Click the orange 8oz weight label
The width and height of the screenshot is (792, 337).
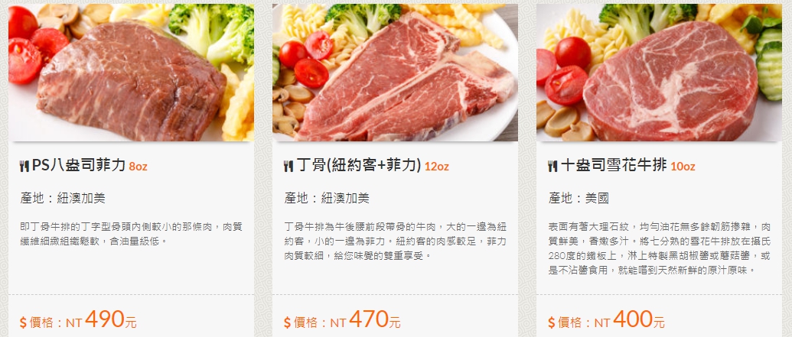tap(138, 167)
